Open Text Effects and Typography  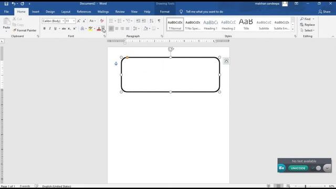pyautogui.click(x=82, y=28)
